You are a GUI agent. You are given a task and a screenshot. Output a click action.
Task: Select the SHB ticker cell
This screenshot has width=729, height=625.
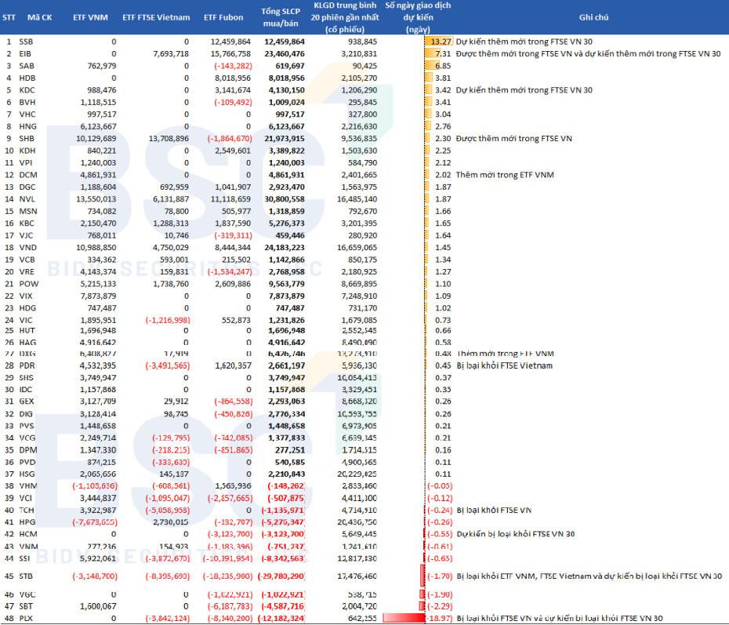click(x=27, y=139)
